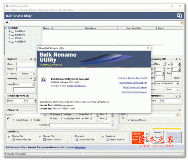Click the browse folder icon next to Path field
188x160 pixels.
177,115
